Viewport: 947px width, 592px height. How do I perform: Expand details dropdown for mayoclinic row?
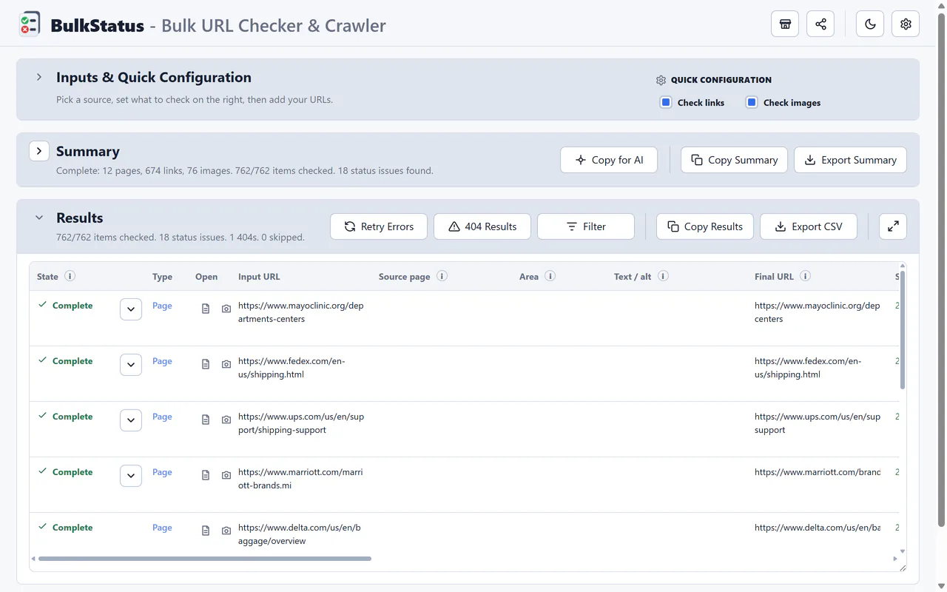point(131,309)
